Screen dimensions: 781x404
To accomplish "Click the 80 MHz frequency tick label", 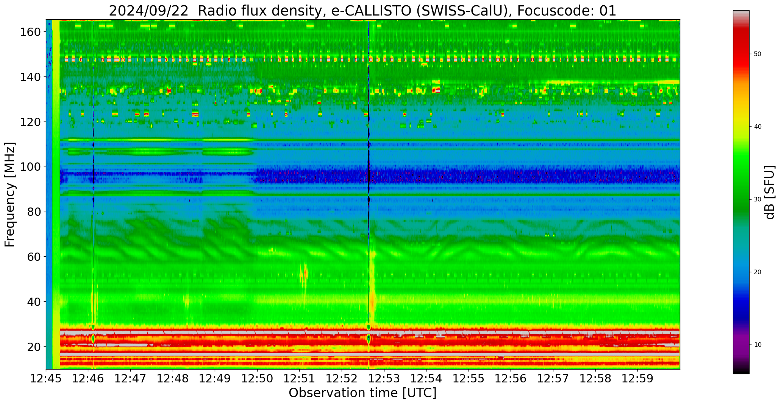I will 34,212.
